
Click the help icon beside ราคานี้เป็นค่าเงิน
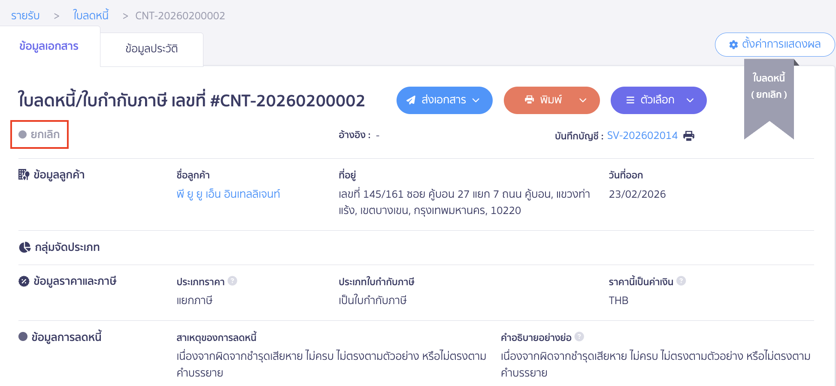pyautogui.click(x=681, y=281)
